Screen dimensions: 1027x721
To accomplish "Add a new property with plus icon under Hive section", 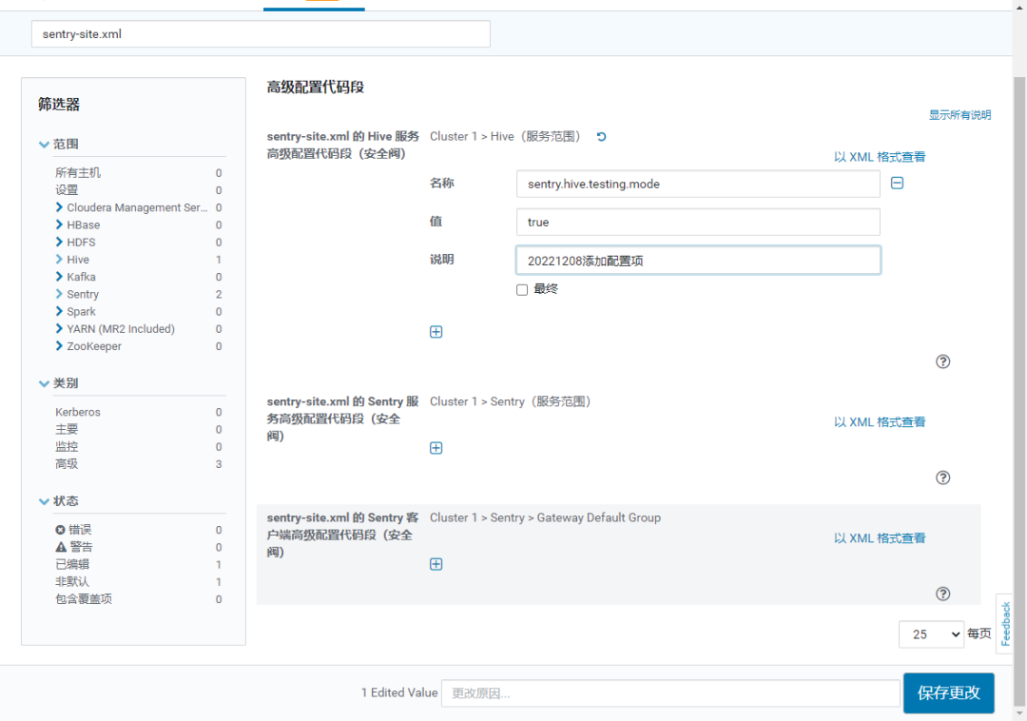I will click(x=436, y=332).
